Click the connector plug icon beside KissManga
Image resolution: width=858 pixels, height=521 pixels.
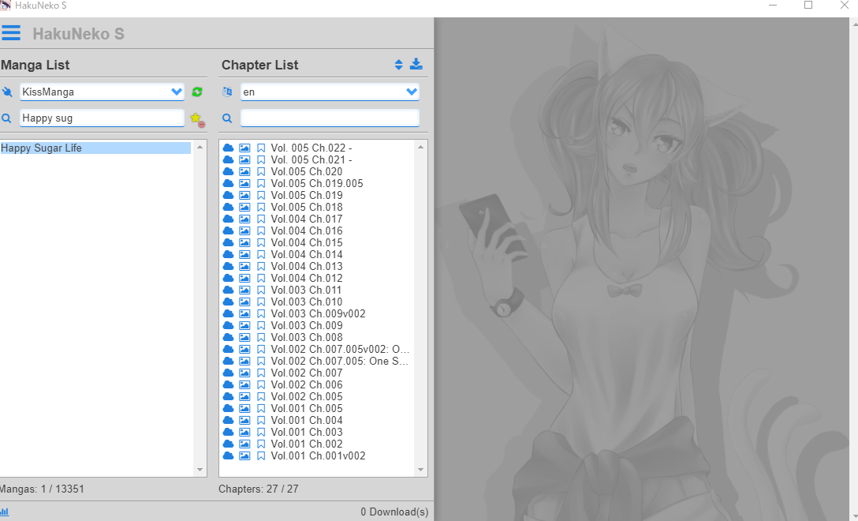point(7,92)
